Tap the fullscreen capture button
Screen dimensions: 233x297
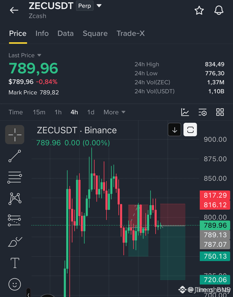[190, 130]
